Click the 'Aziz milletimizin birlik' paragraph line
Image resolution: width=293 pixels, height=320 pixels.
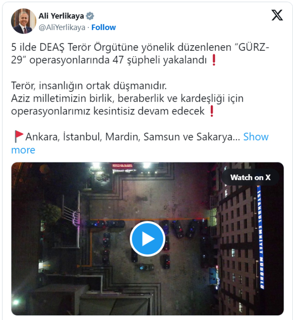coord(127,98)
